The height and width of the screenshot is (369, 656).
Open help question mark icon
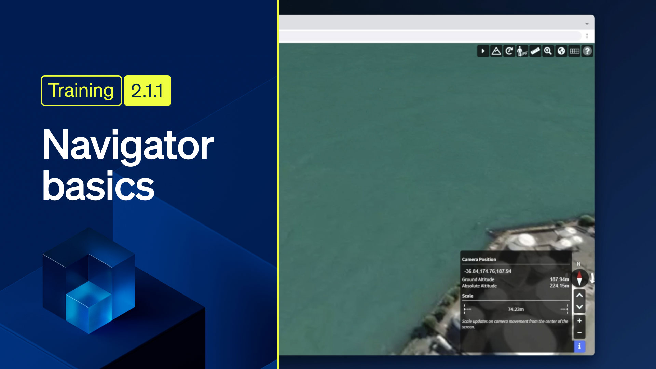point(587,51)
